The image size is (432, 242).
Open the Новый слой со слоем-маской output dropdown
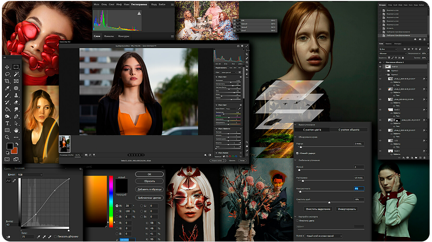[324, 236]
